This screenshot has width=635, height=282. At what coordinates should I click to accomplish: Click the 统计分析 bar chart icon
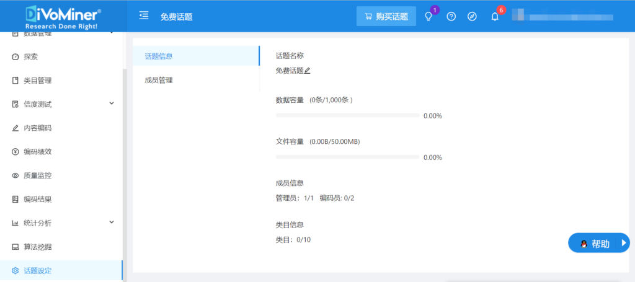click(x=16, y=223)
